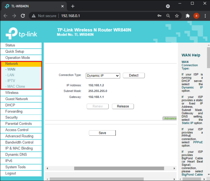The image size is (210, 181).
Task: Click the Gateway value 192.168.1.1
Action: tap(96, 97)
